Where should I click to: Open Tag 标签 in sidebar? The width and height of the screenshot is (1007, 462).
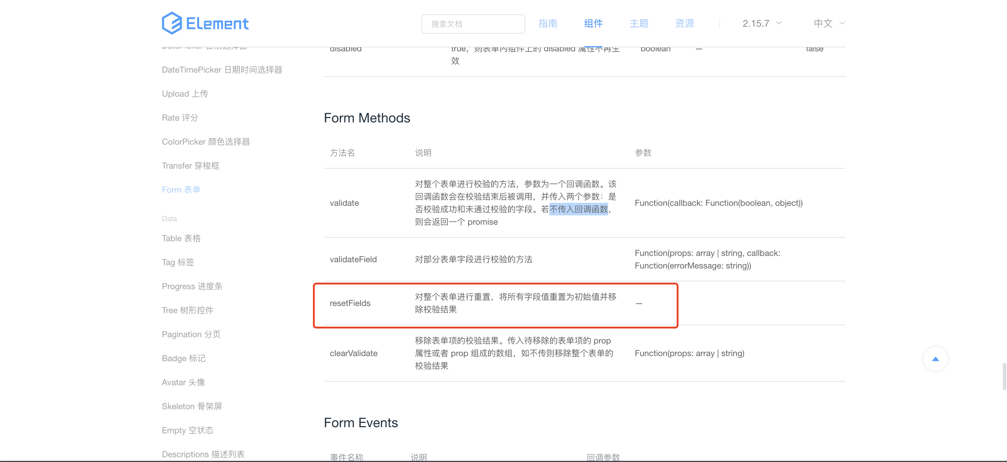pyautogui.click(x=178, y=262)
